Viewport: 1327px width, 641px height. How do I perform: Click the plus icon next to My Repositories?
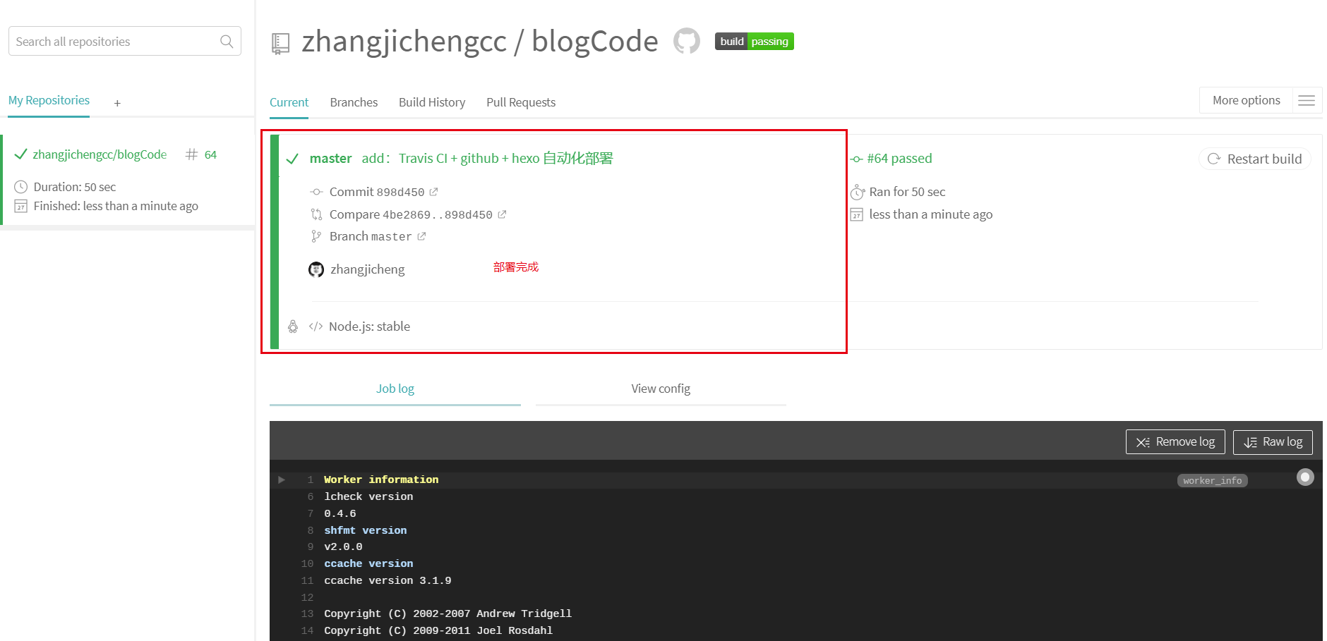[x=117, y=103]
